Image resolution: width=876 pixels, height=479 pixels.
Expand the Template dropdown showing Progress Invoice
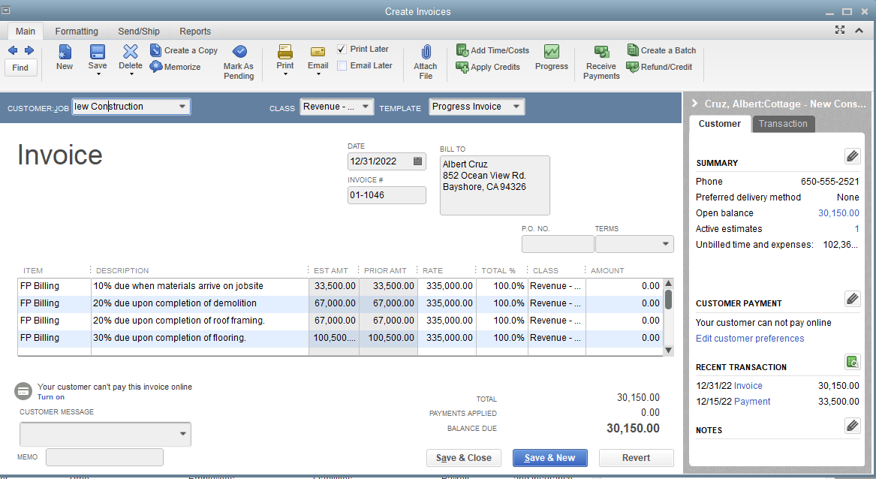[x=516, y=107]
